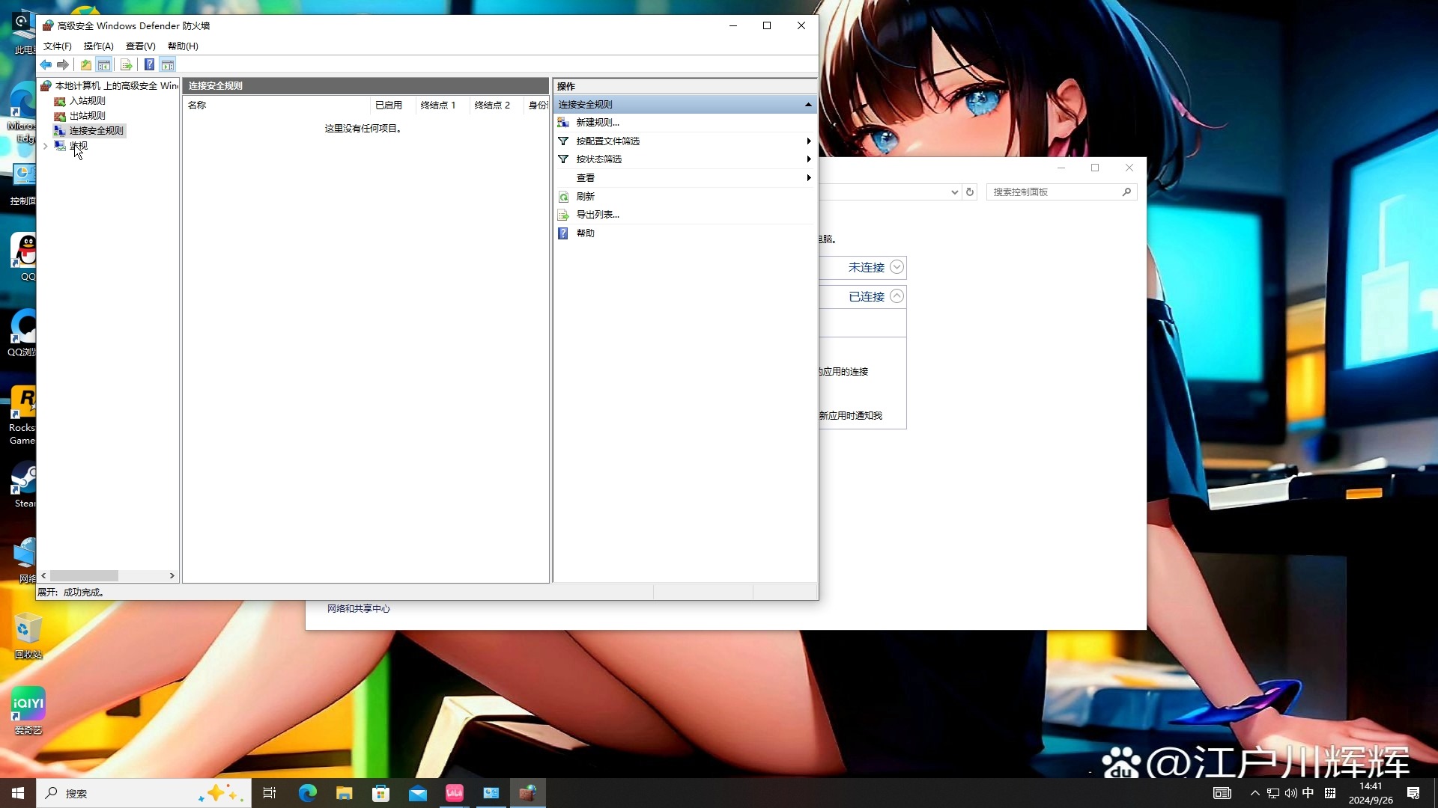The height and width of the screenshot is (808, 1438).
Task: Toggle the Show/Hide Console Tree toolbar icon
Action: [x=104, y=65]
